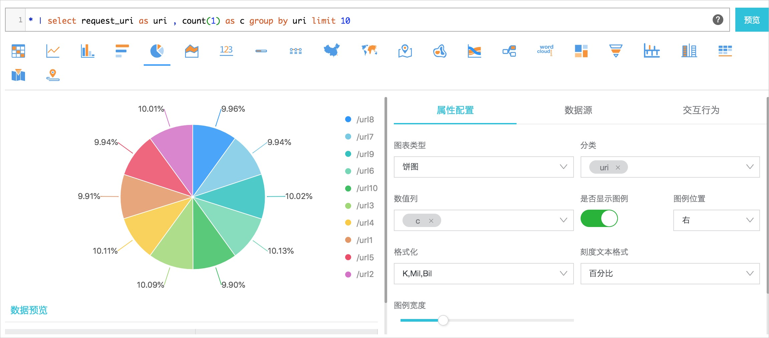Switch to 属性配置 tab
The width and height of the screenshot is (769, 338).
455,110
